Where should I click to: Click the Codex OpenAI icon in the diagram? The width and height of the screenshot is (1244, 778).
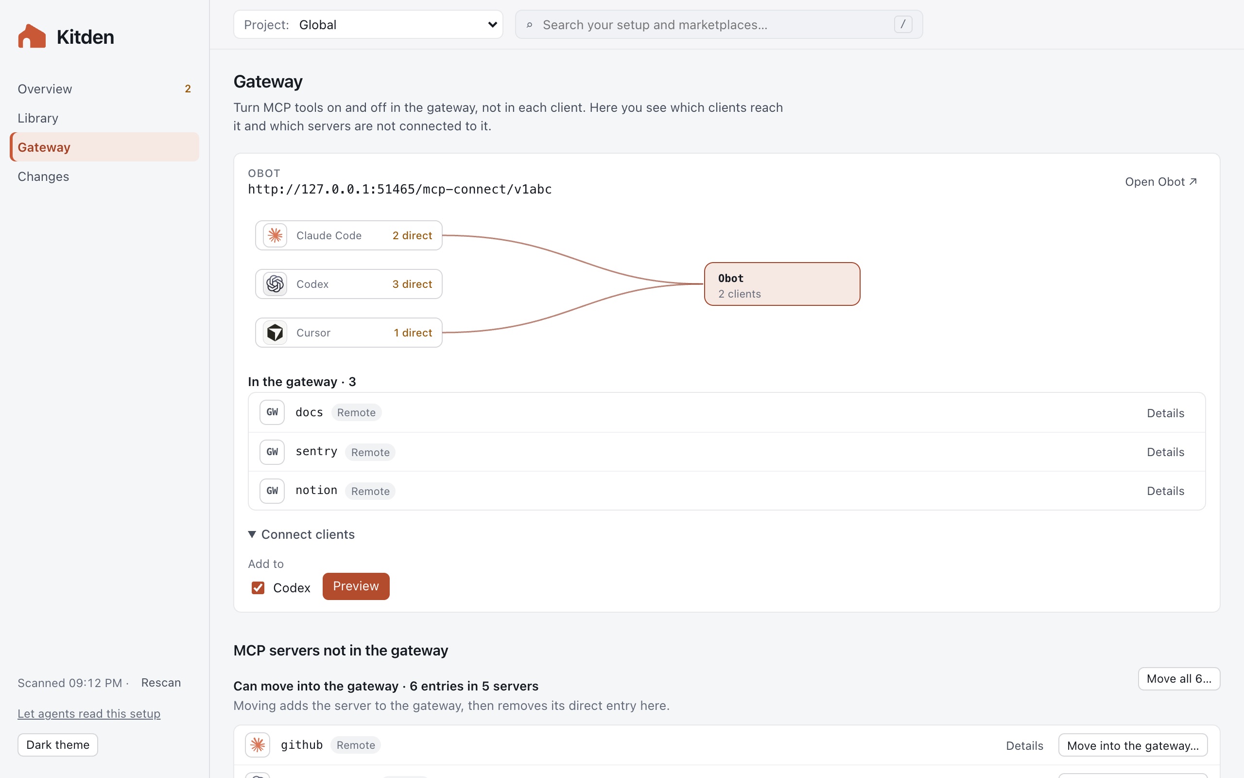click(275, 284)
